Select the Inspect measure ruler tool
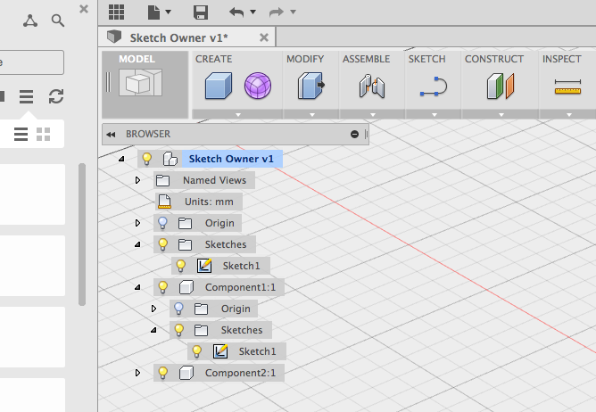This screenshot has width=596, height=412. tap(567, 87)
